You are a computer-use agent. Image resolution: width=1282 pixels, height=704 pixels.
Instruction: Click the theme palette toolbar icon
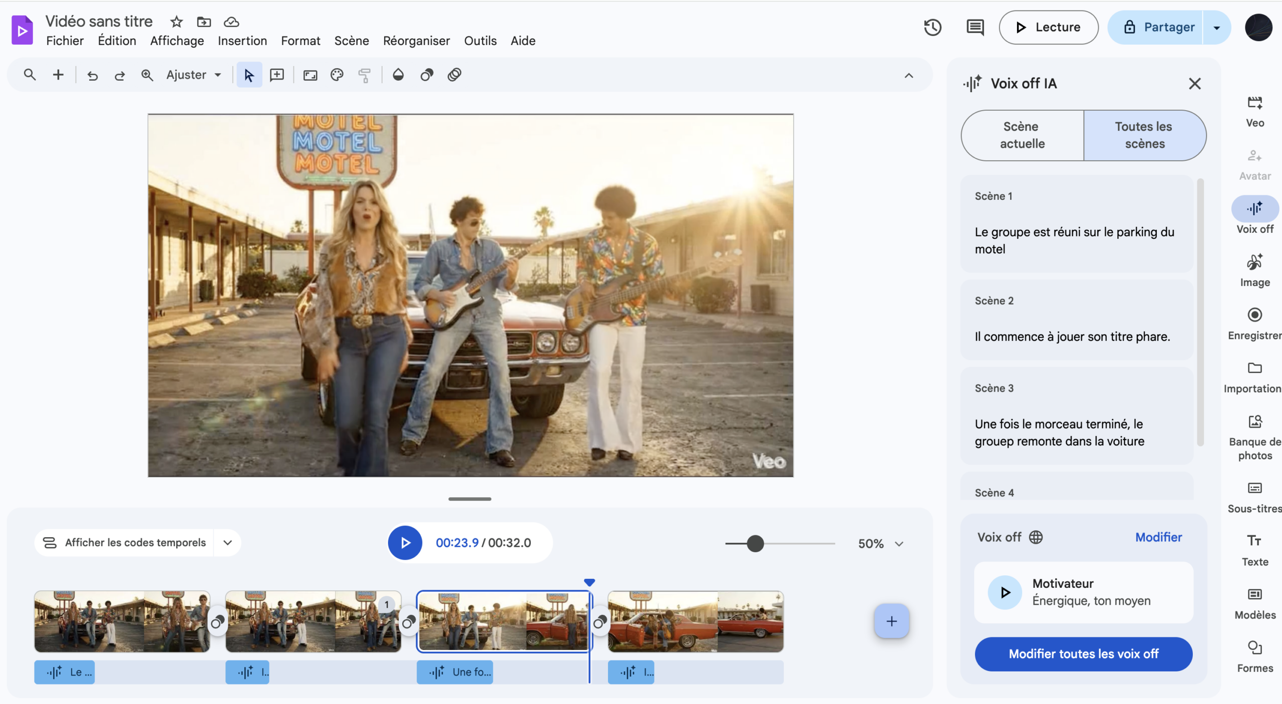(x=337, y=76)
